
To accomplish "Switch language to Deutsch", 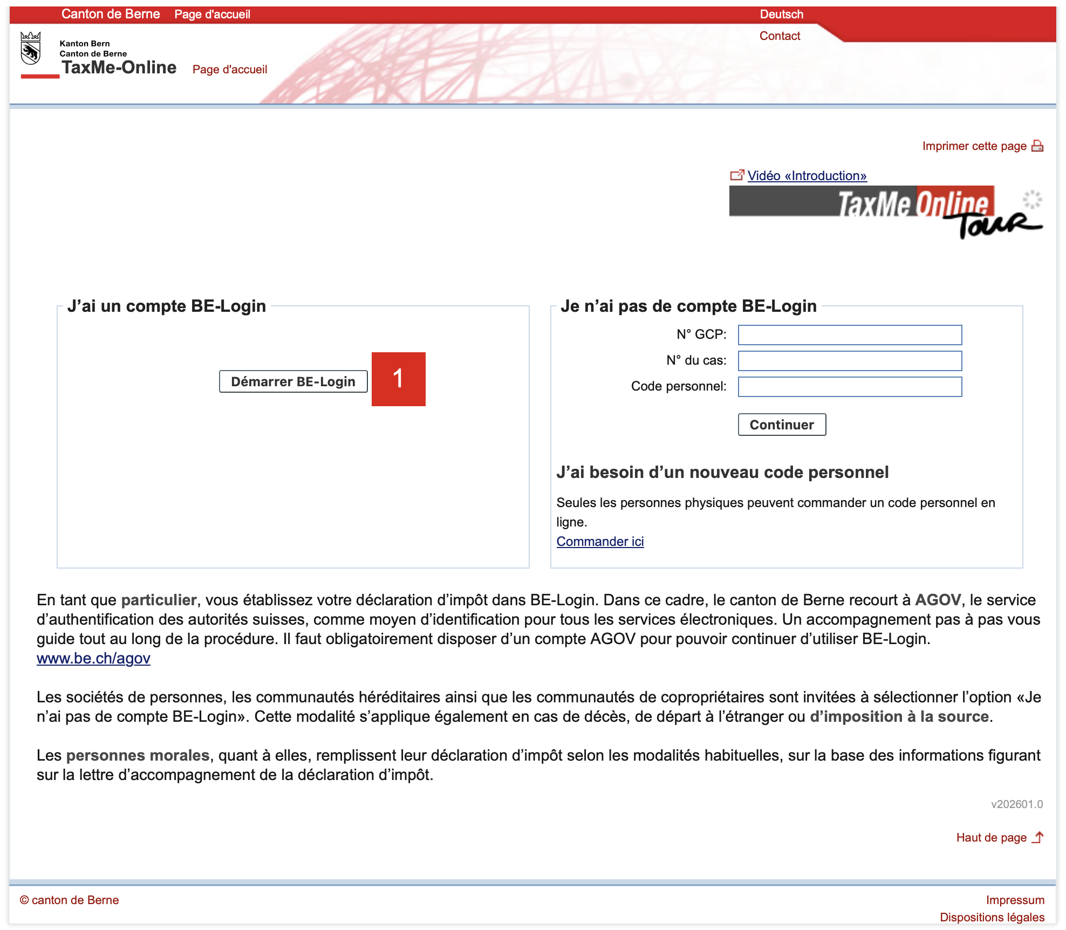I will 781,14.
